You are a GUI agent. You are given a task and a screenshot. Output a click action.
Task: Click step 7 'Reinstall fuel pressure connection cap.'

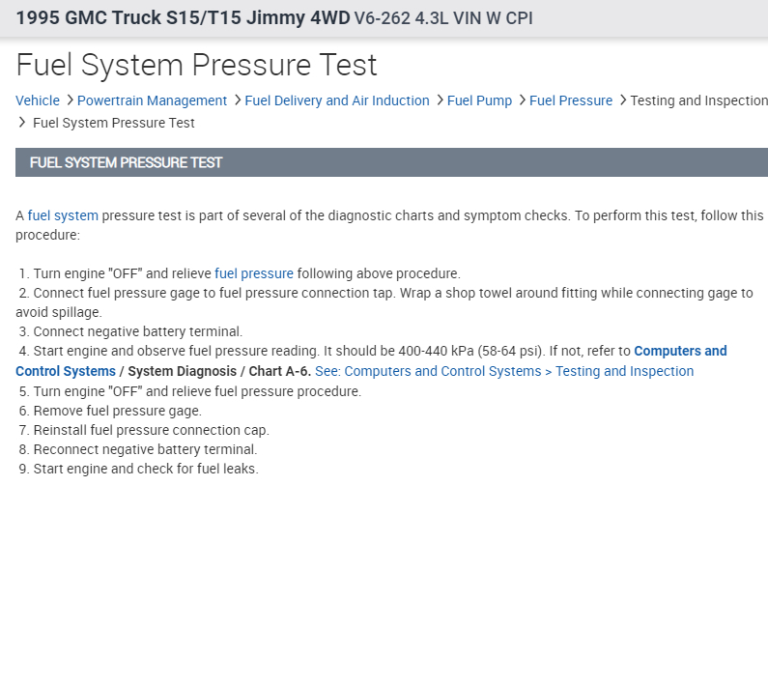tap(152, 430)
